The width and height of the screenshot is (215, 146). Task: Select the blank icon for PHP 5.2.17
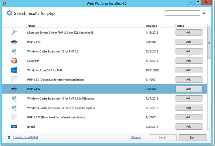14,117
